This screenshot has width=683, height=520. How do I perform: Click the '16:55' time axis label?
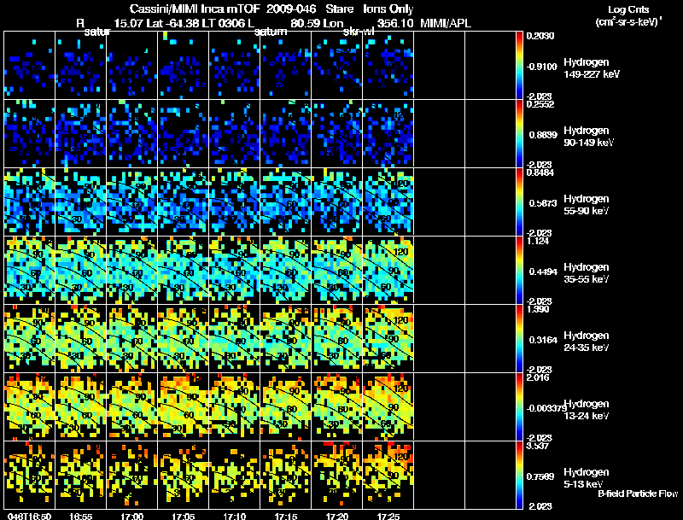click(x=80, y=516)
